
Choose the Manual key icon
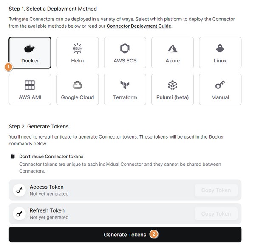[220, 85]
